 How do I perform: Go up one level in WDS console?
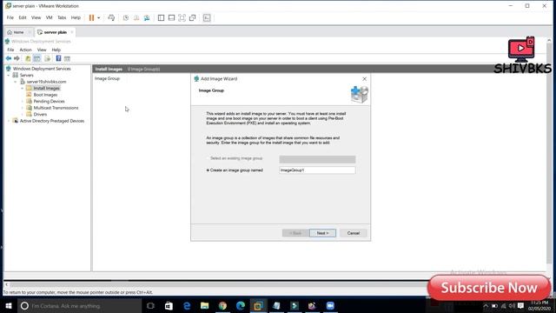coord(28,58)
